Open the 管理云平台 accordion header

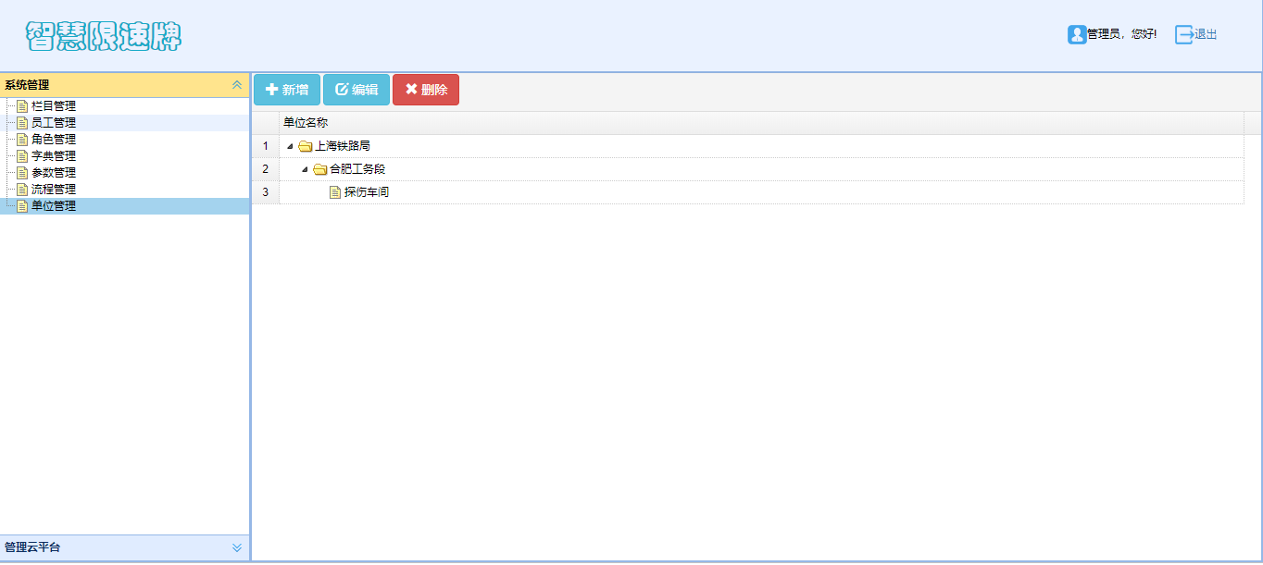tap(124, 547)
